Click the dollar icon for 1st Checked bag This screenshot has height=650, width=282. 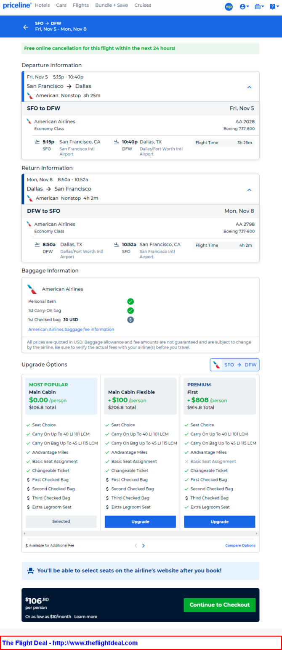click(130, 320)
